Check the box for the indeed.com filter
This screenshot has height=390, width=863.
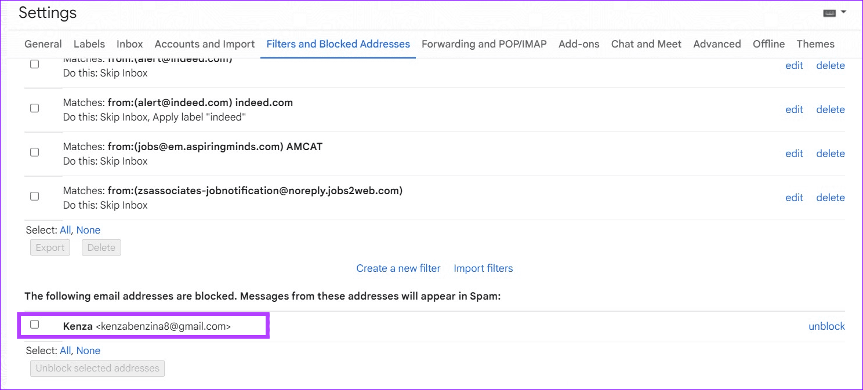34,108
